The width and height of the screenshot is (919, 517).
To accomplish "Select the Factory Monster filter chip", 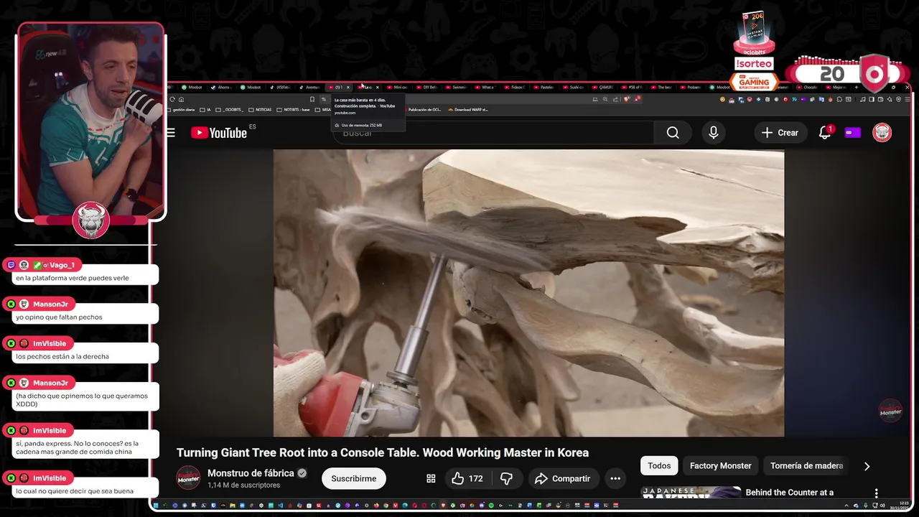I will (721, 465).
